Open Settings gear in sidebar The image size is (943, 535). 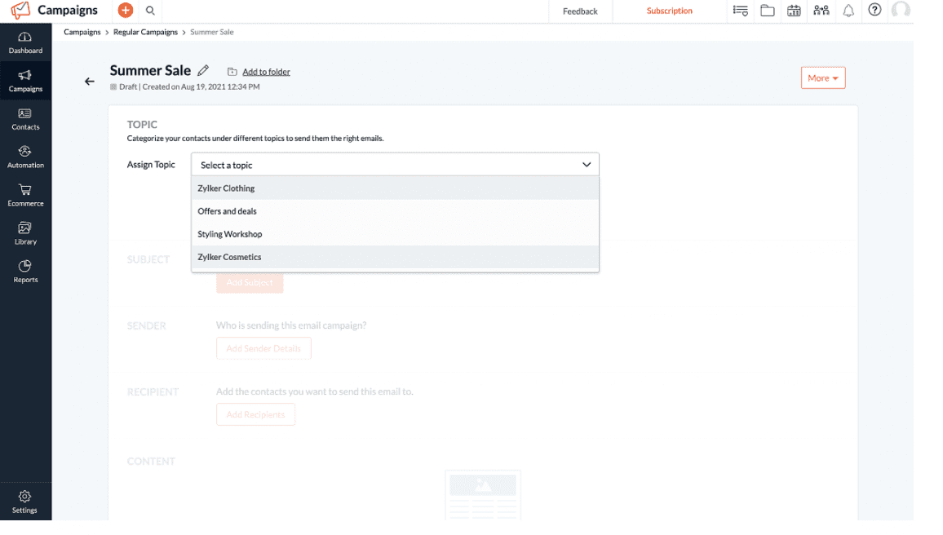(24, 502)
